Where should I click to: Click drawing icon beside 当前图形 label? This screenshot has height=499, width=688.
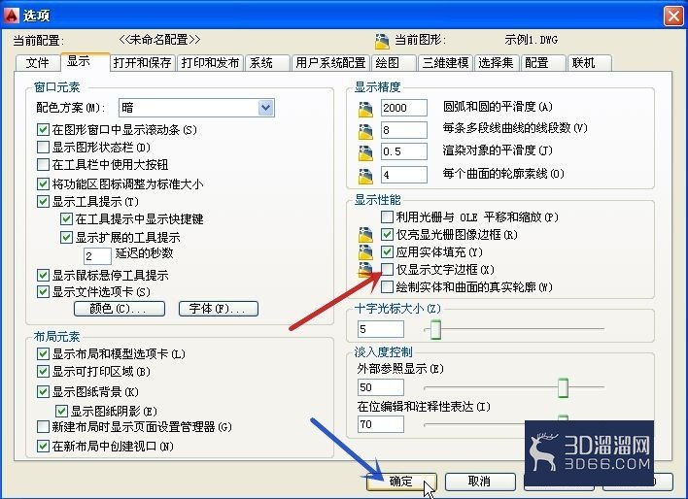coord(382,41)
